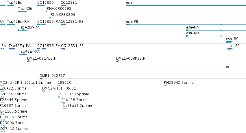Click the DME1-008K23.R clone end
Viewport: 246px width, 133px height.
click(117, 61)
